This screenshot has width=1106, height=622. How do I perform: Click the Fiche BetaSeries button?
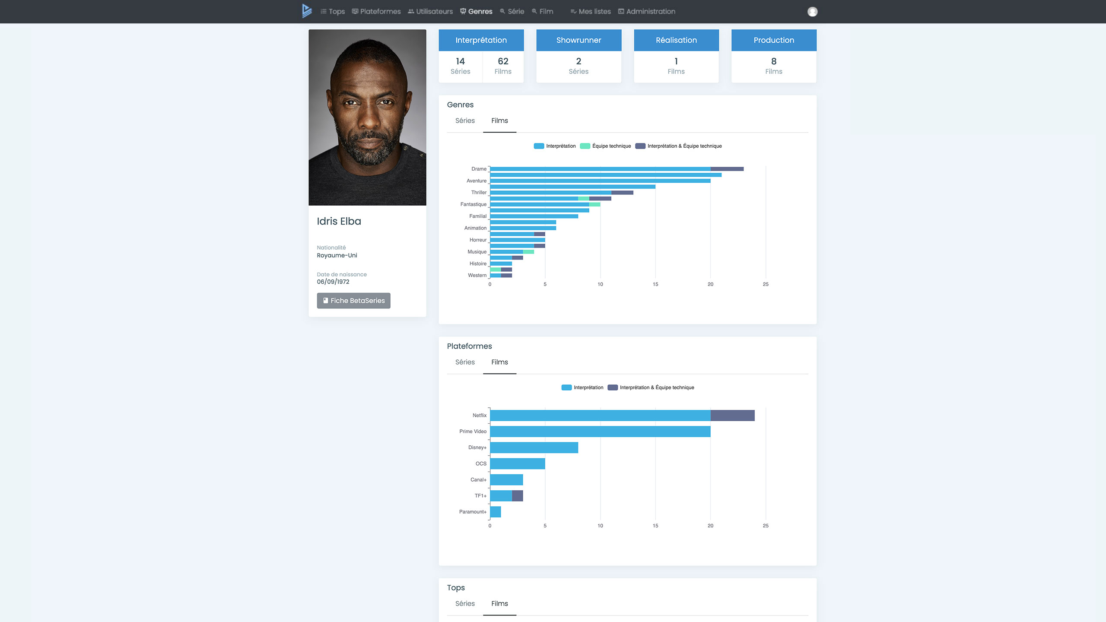(353, 301)
